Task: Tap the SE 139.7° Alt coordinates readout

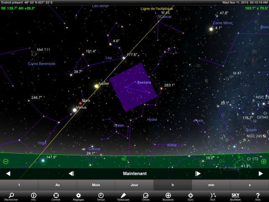Action: [x=18, y=8]
